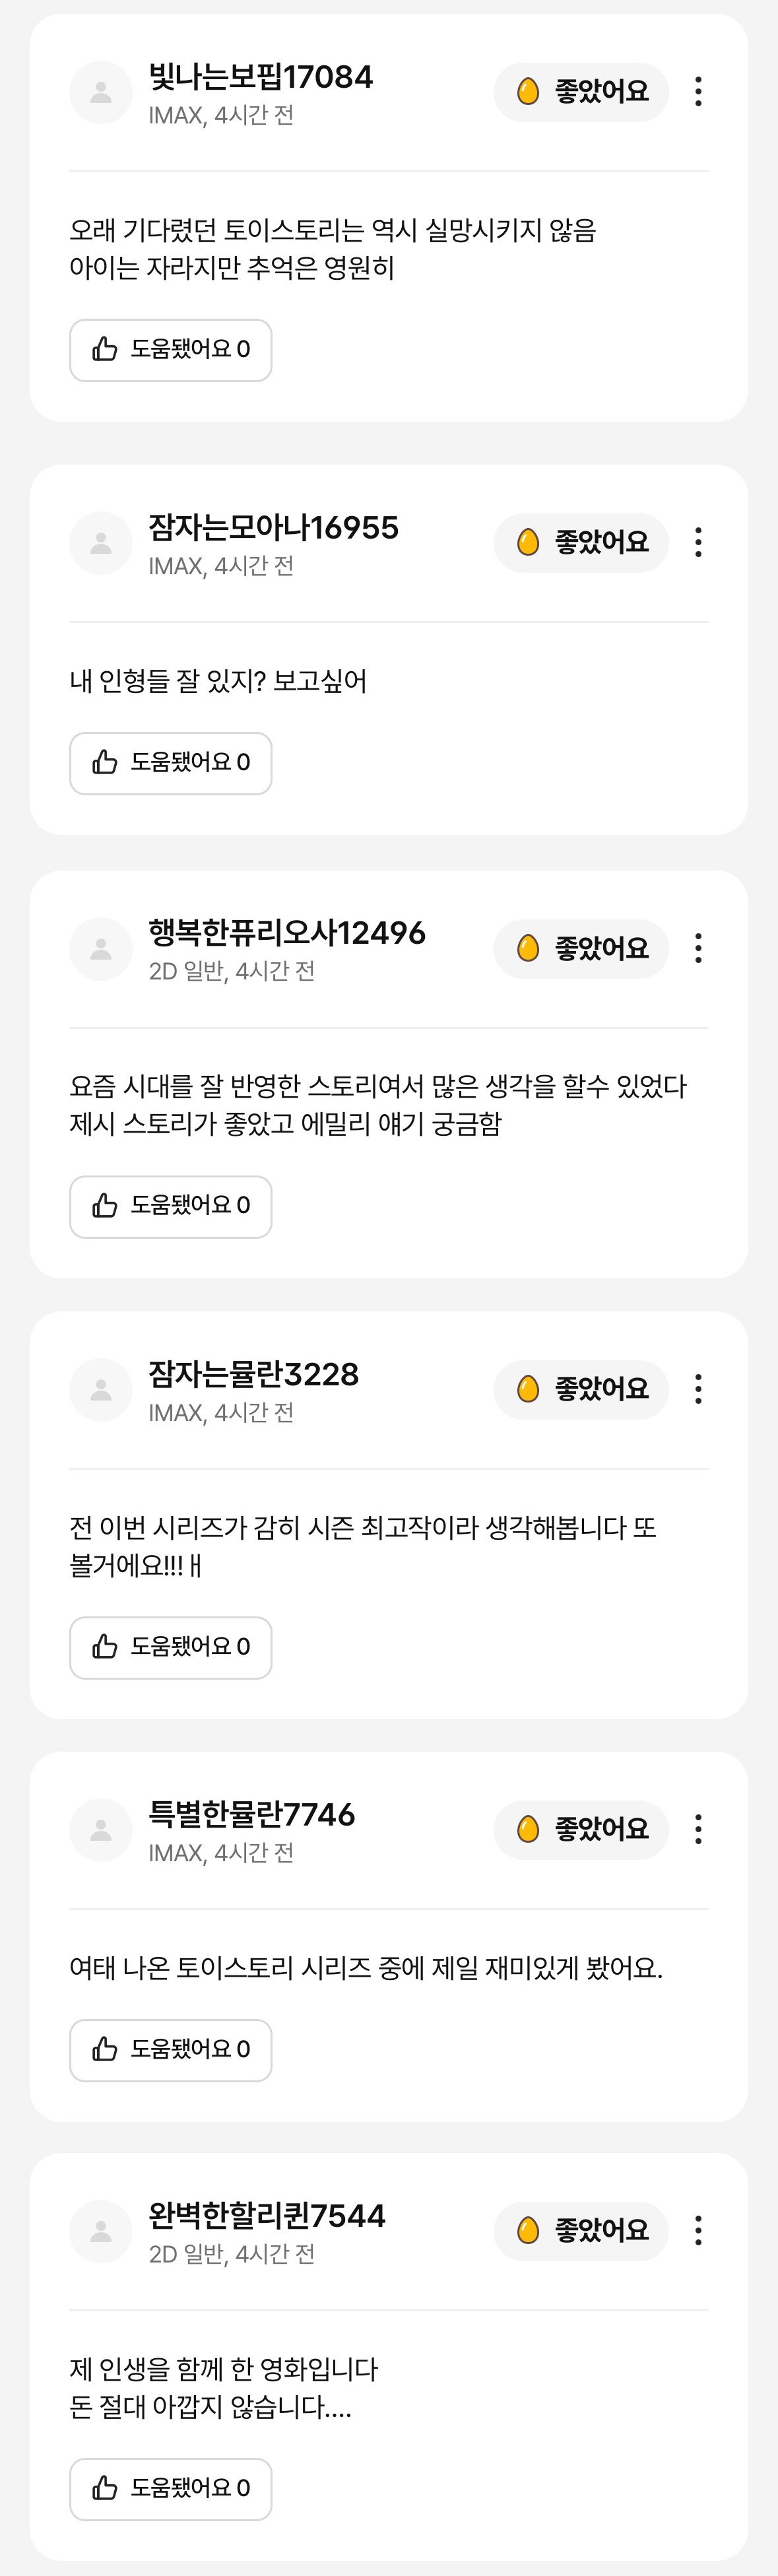Open the profile of username 완벽한할리퀸7544

[x=267, y=2216]
